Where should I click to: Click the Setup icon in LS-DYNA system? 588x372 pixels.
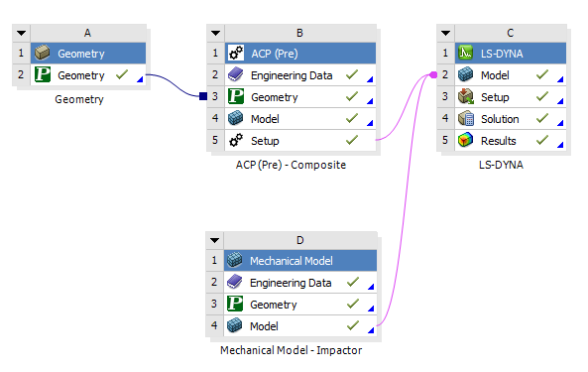pos(466,97)
